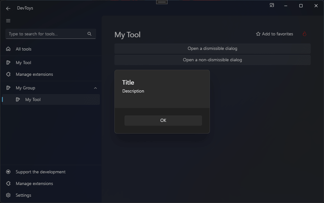324x203 pixels.
Task: Select My Tool under My Group
Action: point(33,99)
